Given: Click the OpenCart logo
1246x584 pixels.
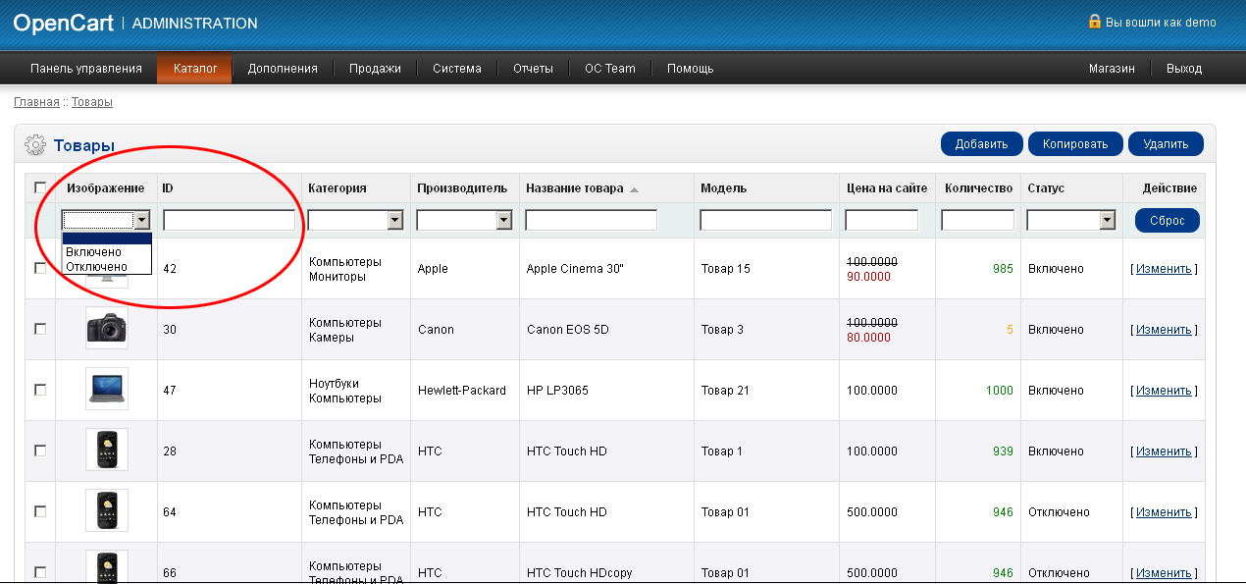Looking at the screenshot, I should pos(64,23).
